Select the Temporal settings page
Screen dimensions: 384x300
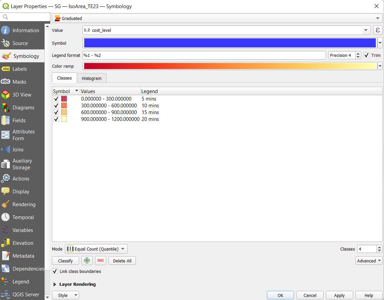[23, 217]
